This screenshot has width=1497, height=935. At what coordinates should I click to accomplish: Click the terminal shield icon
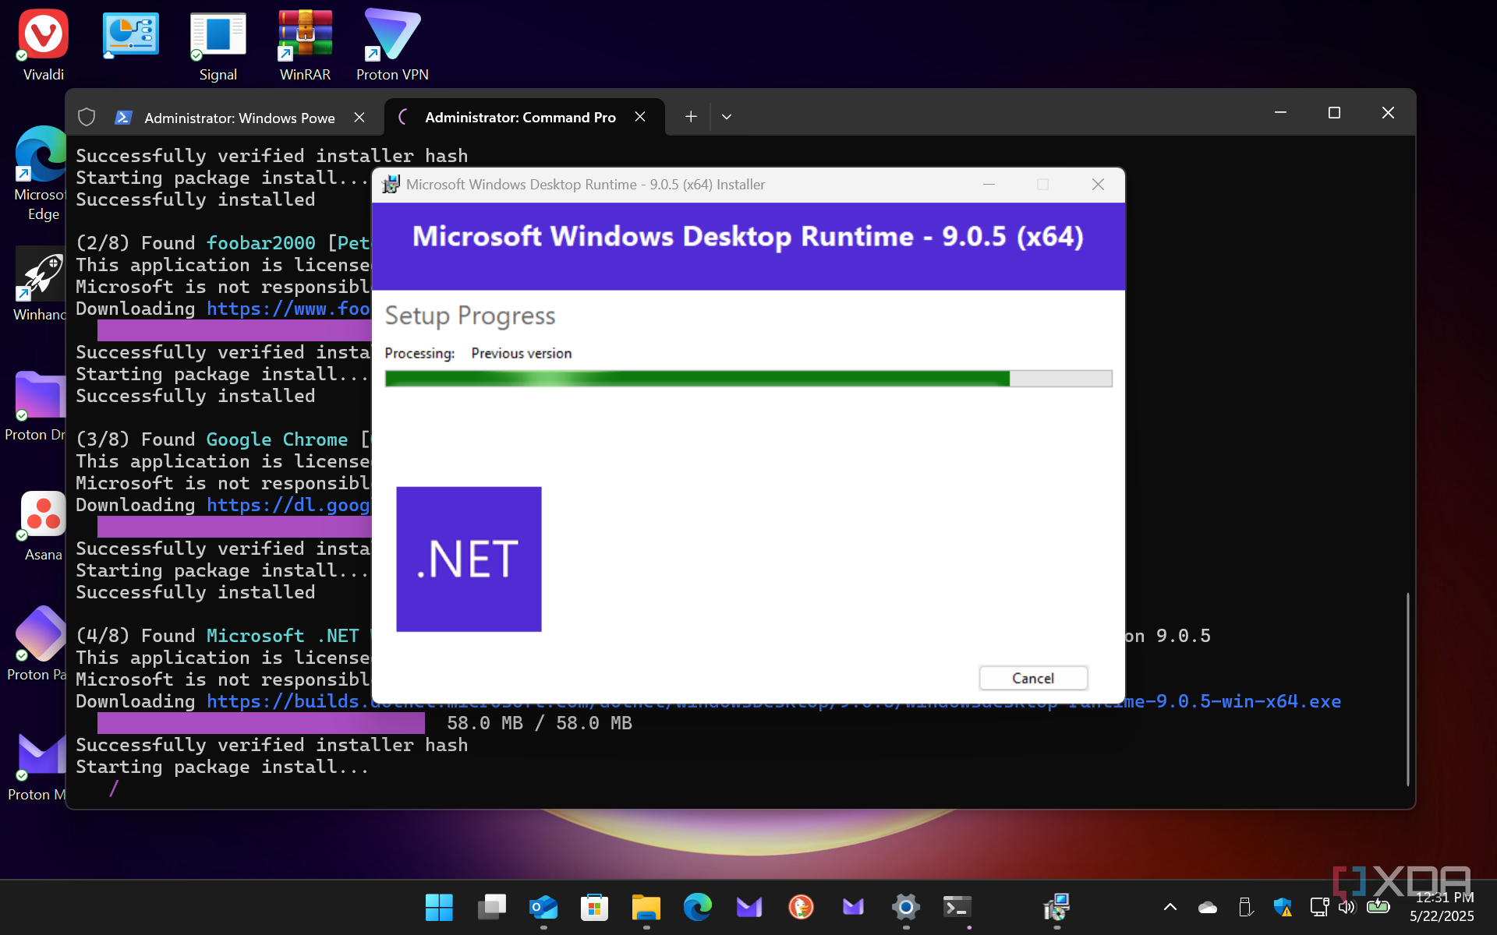click(x=87, y=118)
